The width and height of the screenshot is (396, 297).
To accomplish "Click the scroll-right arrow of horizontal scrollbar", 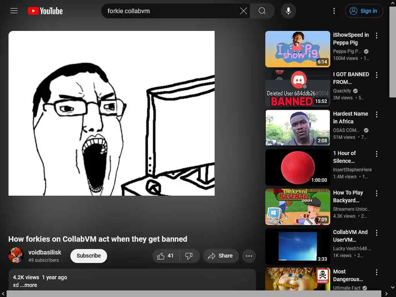I will tap(386, 294).
